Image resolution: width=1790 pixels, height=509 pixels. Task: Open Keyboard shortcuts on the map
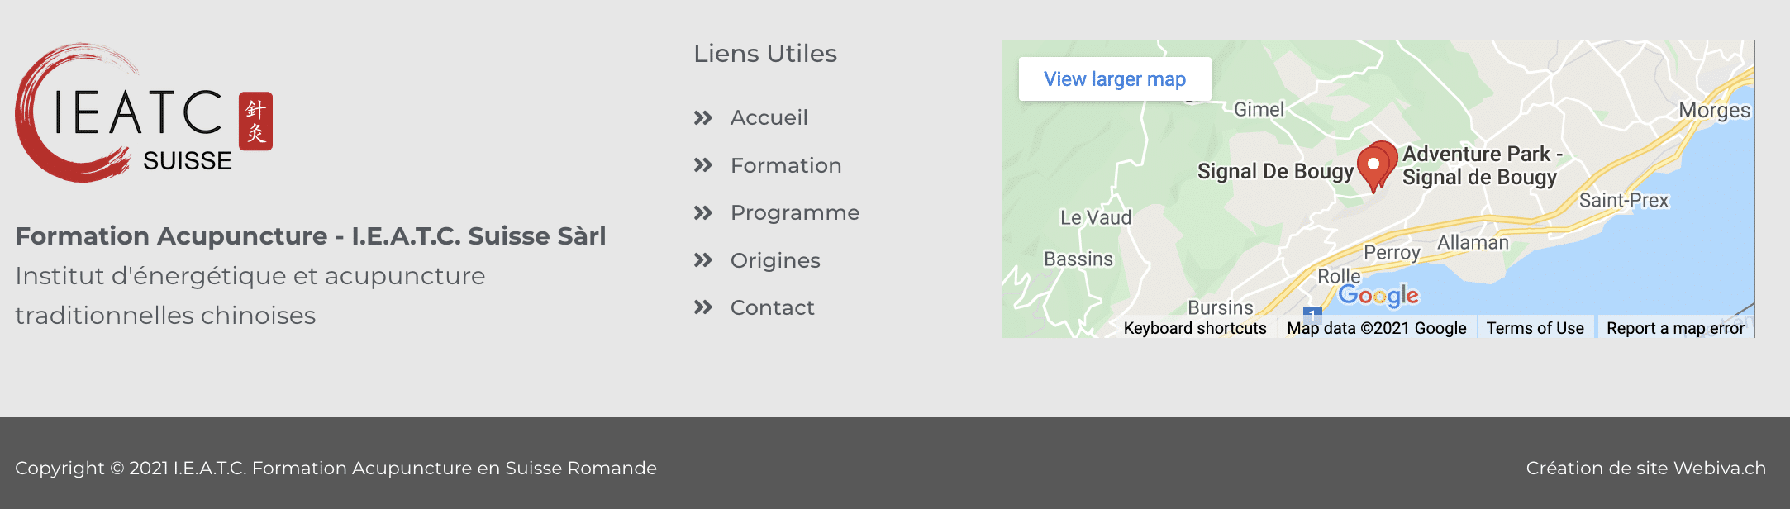[x=1194, y=328]
